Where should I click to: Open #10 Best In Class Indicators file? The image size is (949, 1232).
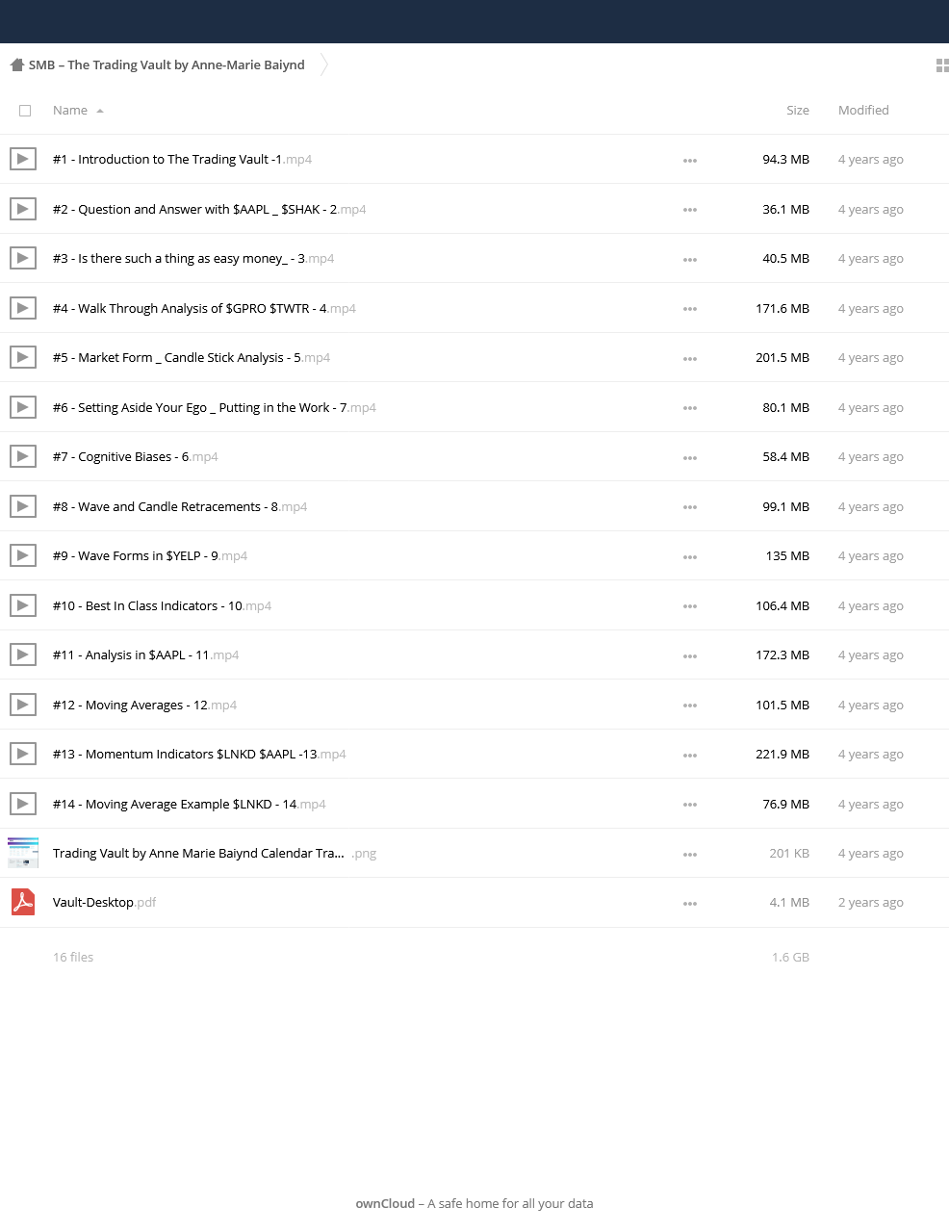(162, 605)
